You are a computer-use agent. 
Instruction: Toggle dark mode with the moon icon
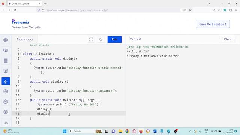click(101, 39)
